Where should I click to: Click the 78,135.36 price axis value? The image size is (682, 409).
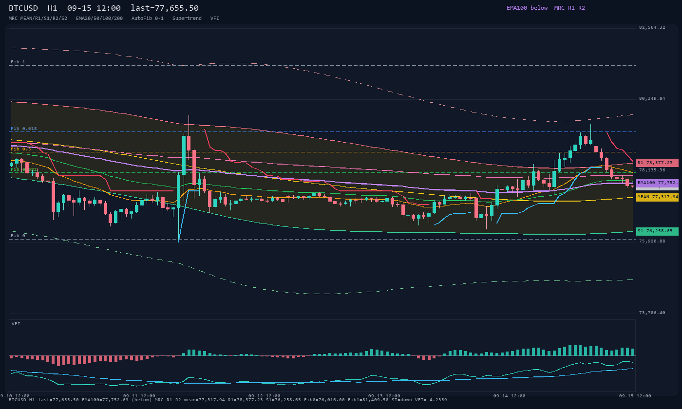(x=652, y=170)
